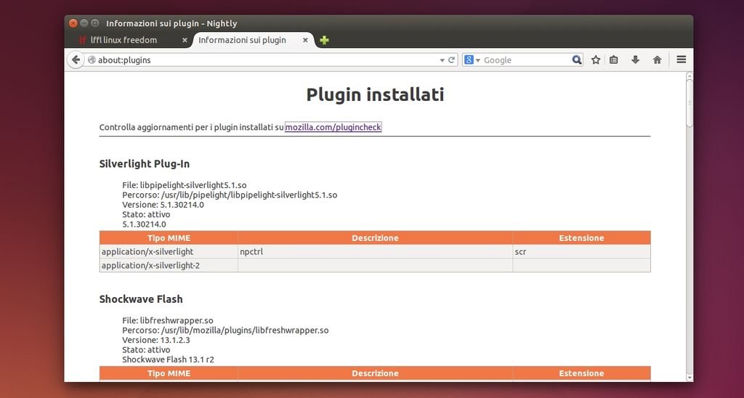Open URL history dropdown arrow in address bar

(442, 60)
